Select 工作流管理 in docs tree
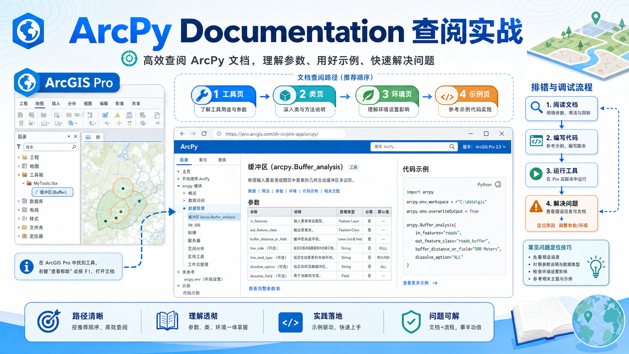This screenshot has width=629, height=354. click(x=198, y=264)
